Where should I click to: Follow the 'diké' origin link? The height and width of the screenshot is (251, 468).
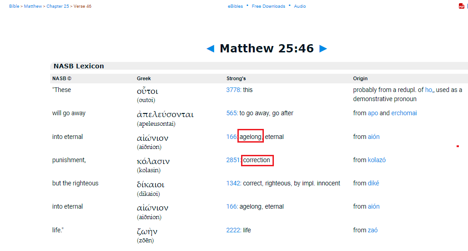coord(373,183)
